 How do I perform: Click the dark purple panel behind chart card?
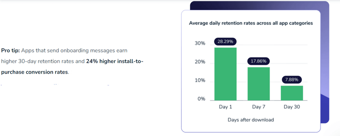pyautogui.click(x=325, y=65)
